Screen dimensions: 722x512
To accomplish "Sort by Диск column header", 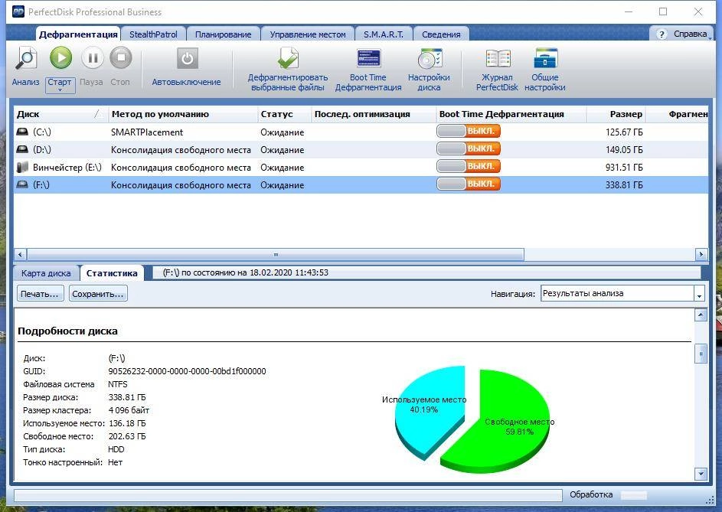I will point(60,114).
